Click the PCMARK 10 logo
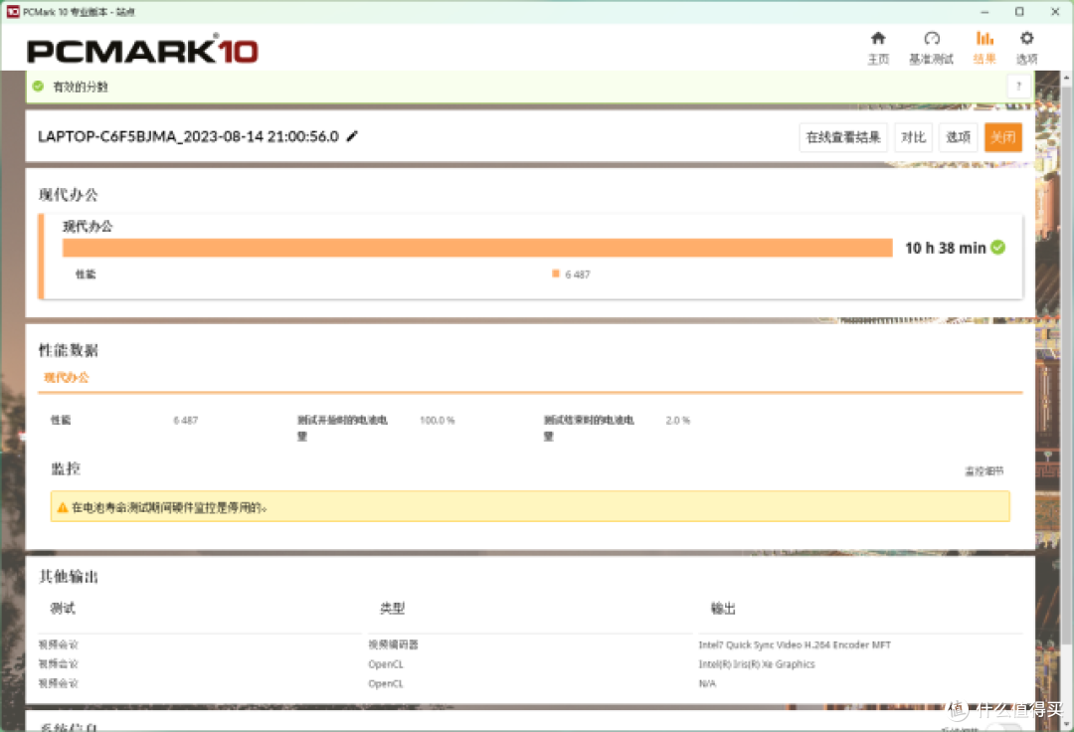Image resolution: width=1074 pixels, height=732 pixels. tap(142, 50)
